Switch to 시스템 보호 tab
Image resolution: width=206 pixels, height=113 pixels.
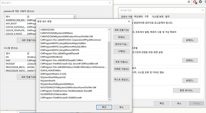[158, 17]
